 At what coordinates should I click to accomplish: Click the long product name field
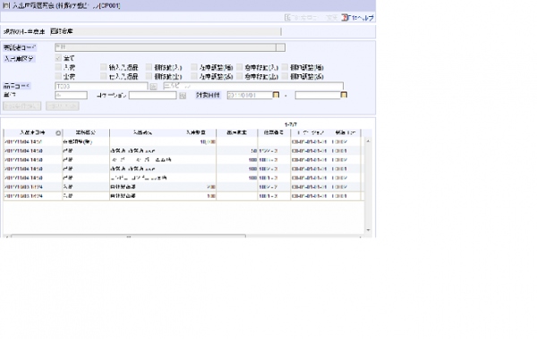click(x=253, y=86)
